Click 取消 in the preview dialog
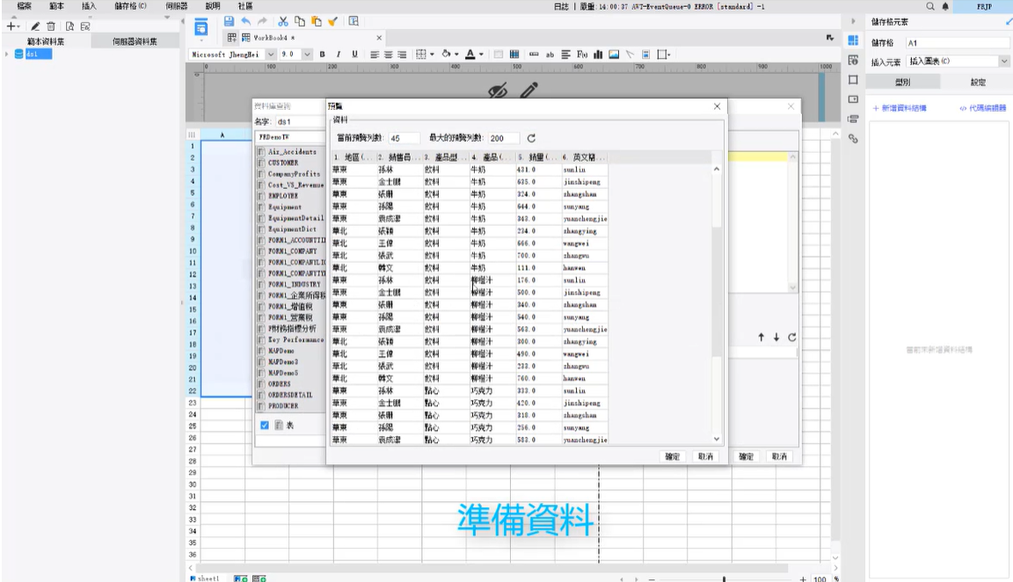The height and width of the screenshot is (582, 1013). click(704, 457)
